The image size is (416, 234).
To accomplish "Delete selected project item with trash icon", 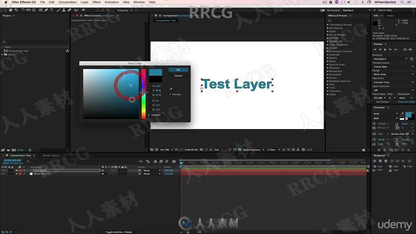I will pos(30,150).
